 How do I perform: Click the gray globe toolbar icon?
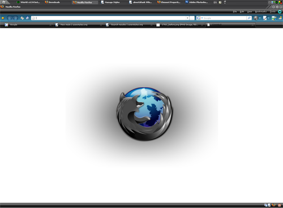point(256,18)
